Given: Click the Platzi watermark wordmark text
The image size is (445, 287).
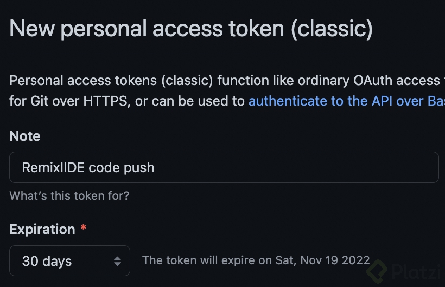Looking at the screenshot, I should coord(416,272).
